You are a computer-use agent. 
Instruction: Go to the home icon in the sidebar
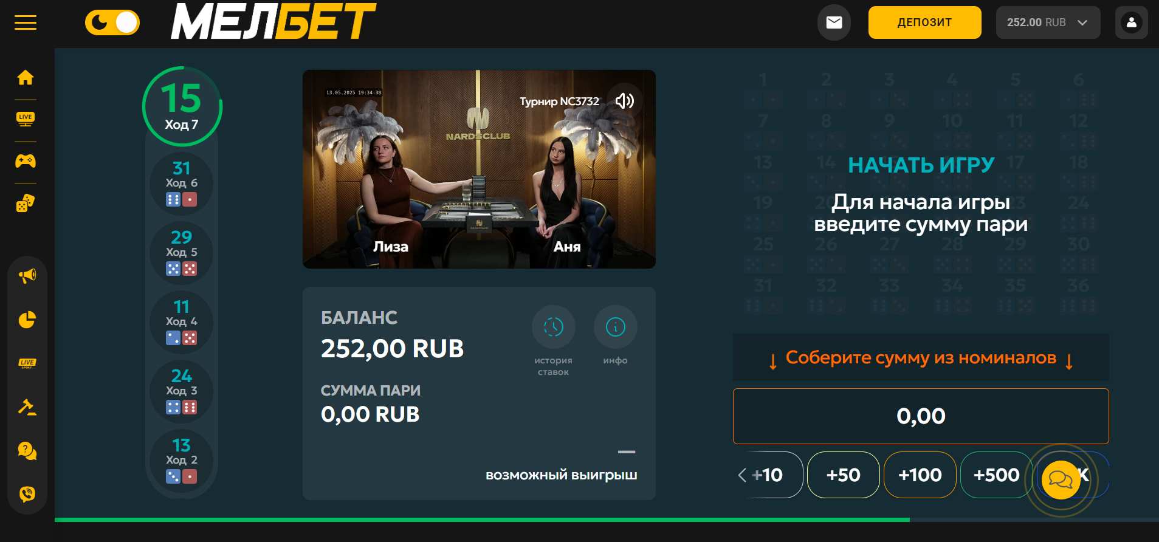(x=26, y=78)
